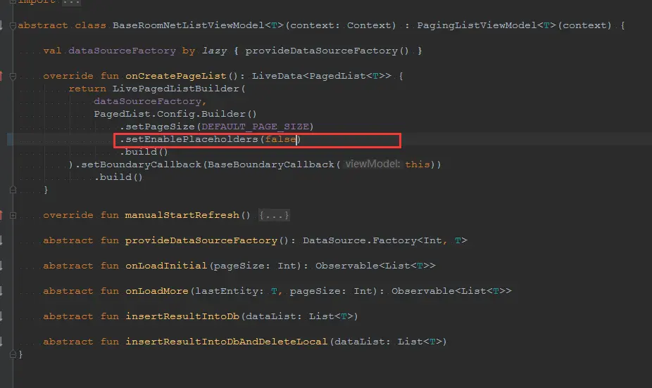The width and height of the screenshot is (652, 388).
Task: Click the 'false' argument value
Action: pos(281,139)
